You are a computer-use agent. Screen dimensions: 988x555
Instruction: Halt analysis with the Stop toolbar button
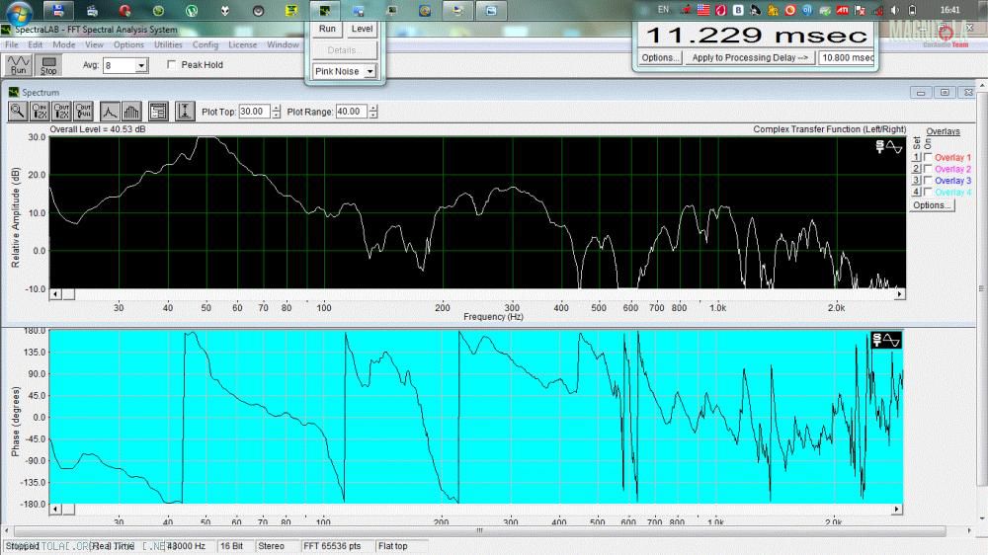coord(48,65)
